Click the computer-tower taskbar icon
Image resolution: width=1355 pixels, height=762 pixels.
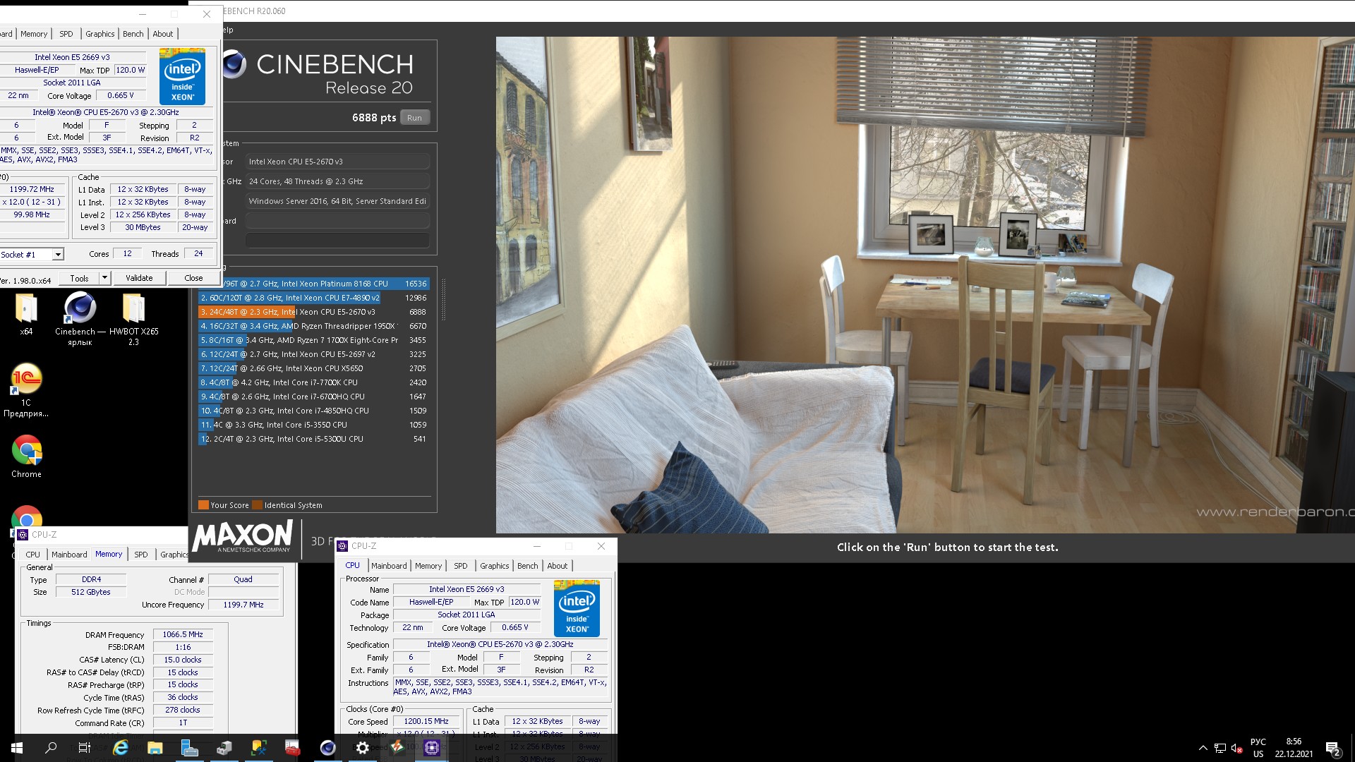[x=224, y=748]
